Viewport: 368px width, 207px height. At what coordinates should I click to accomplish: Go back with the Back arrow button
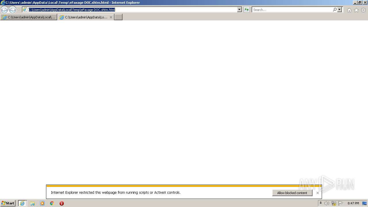pos(5,10)
